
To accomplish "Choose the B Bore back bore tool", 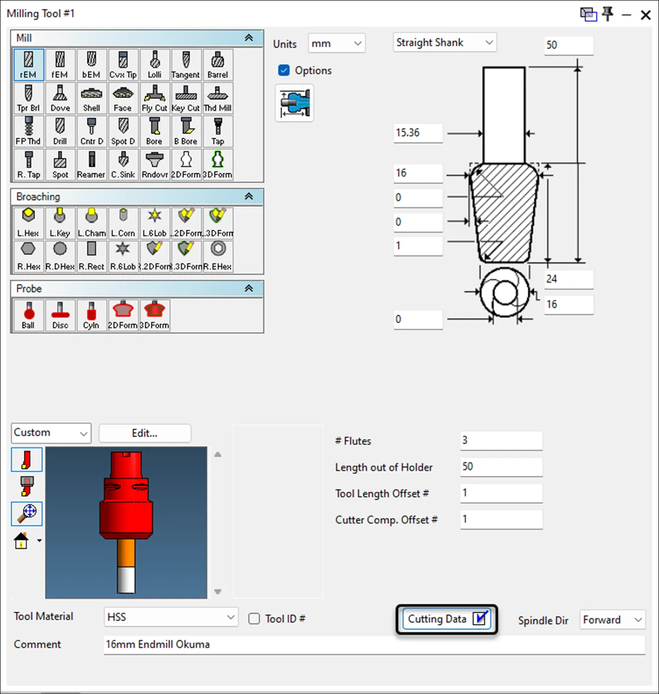I will point(186,131).
